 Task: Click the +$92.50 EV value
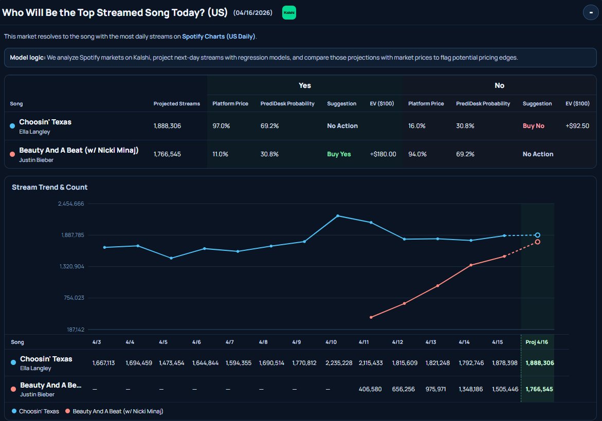pos(577,126)
